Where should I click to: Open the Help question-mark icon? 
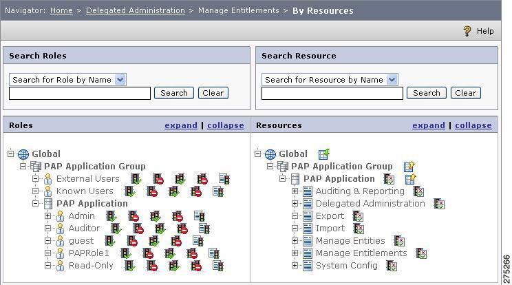[467, 31]
